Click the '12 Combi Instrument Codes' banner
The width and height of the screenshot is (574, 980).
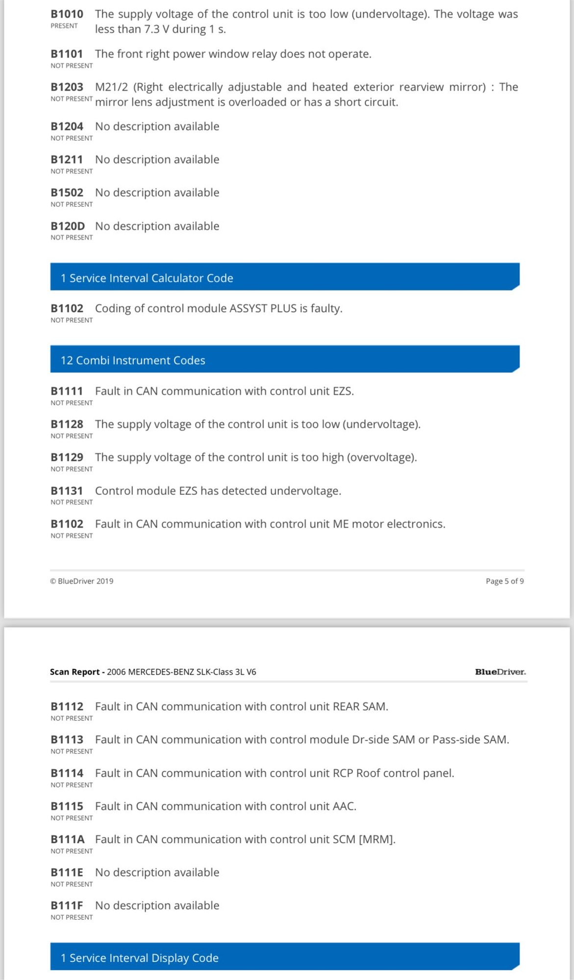coord(285,359)
